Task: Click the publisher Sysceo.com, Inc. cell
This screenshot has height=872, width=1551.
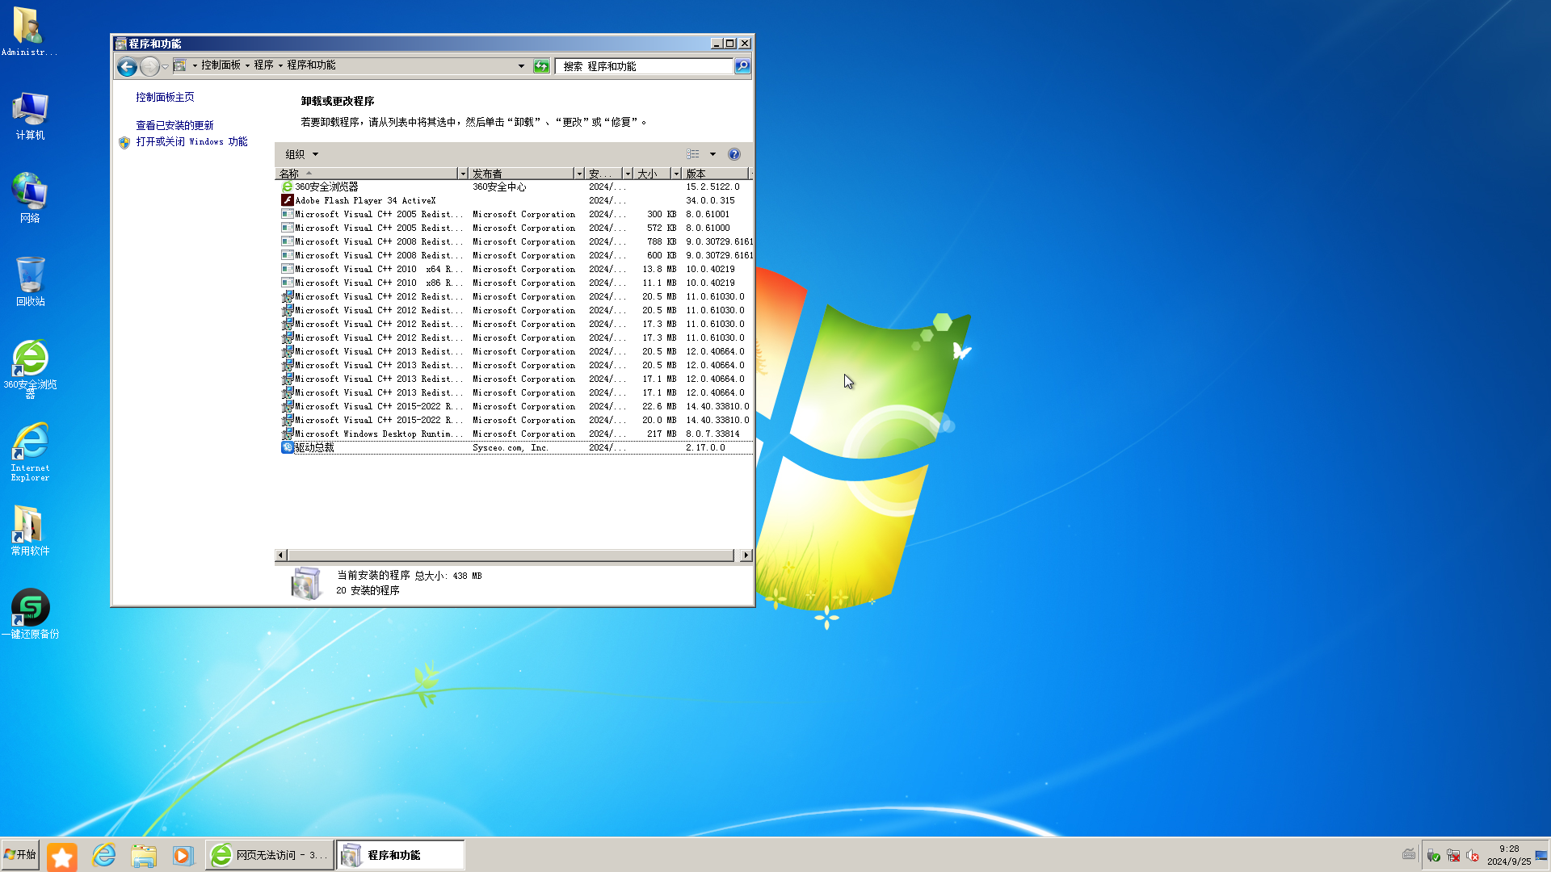Action: [511, 447]
